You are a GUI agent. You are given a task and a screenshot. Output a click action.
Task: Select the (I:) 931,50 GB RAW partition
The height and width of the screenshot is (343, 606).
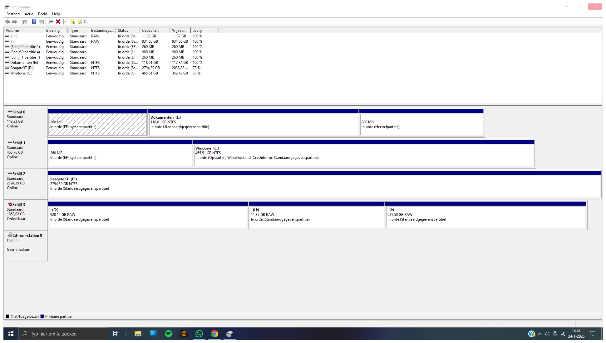(x=486, y=215)
